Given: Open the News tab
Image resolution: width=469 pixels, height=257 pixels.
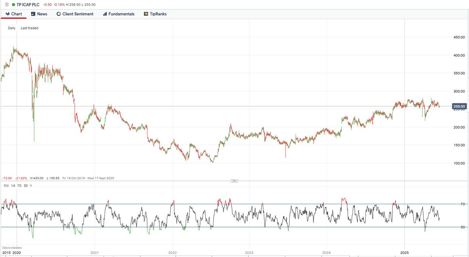Looking at the screenshot, I should pos(39,14).
